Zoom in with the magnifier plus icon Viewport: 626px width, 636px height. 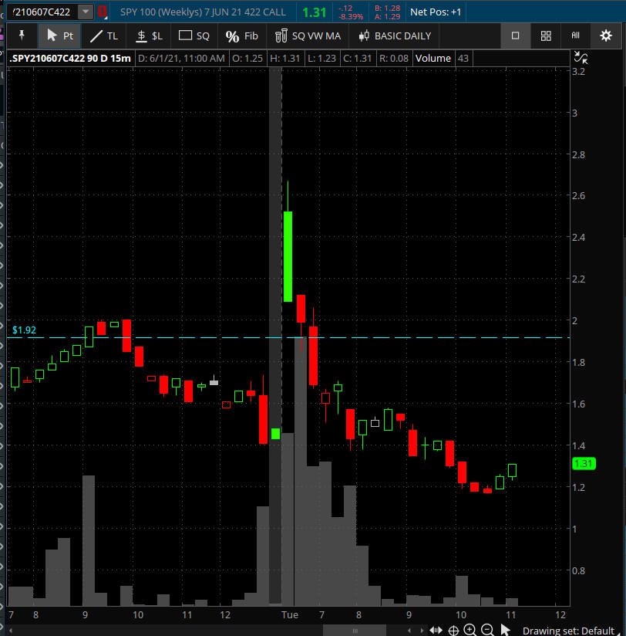click(x=470, y=630)
